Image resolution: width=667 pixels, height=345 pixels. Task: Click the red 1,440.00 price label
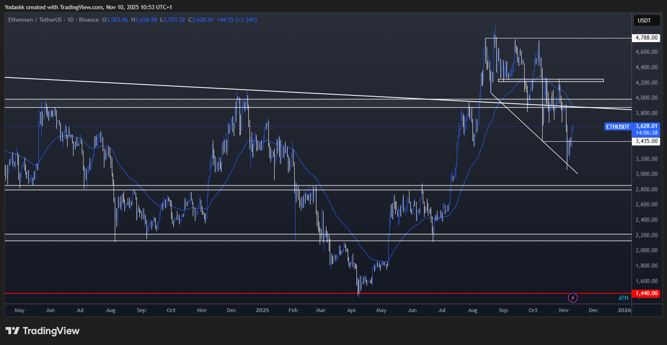coord(646,293)
